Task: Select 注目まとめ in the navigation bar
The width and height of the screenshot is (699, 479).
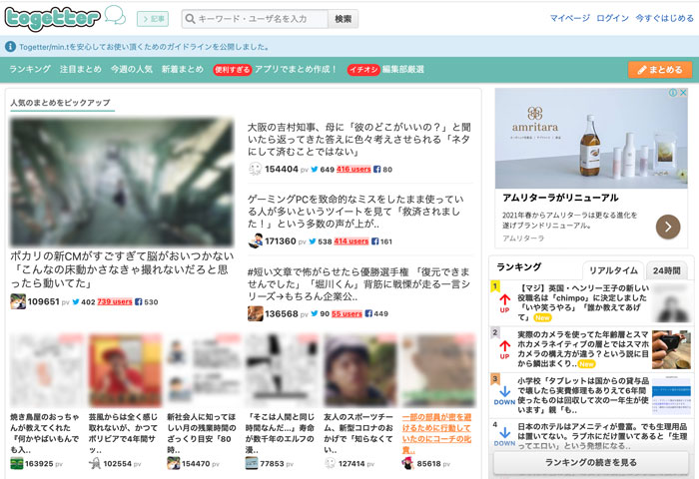Action: pos(81,69)
